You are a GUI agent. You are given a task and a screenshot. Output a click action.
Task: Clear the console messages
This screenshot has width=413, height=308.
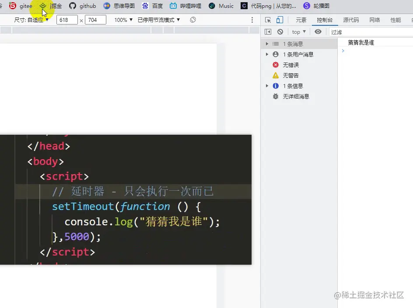point(280,31)
